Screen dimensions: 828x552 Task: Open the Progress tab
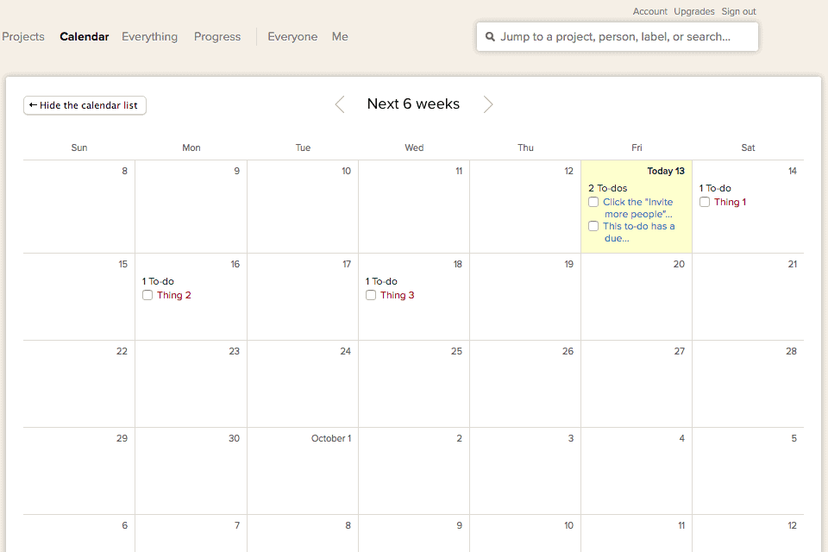(x=217, y=37)
